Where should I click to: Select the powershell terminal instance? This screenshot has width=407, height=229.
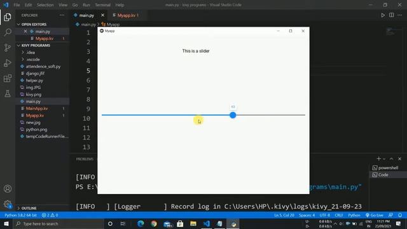(388, 168)
